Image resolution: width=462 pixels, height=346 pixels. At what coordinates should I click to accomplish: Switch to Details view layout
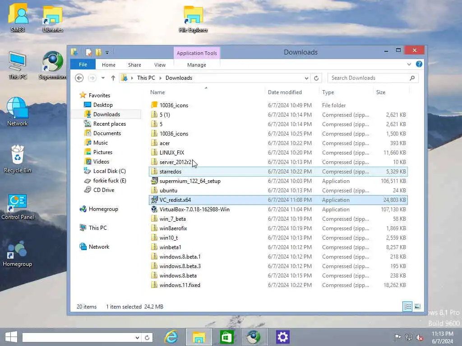click(x=407, y=306)
